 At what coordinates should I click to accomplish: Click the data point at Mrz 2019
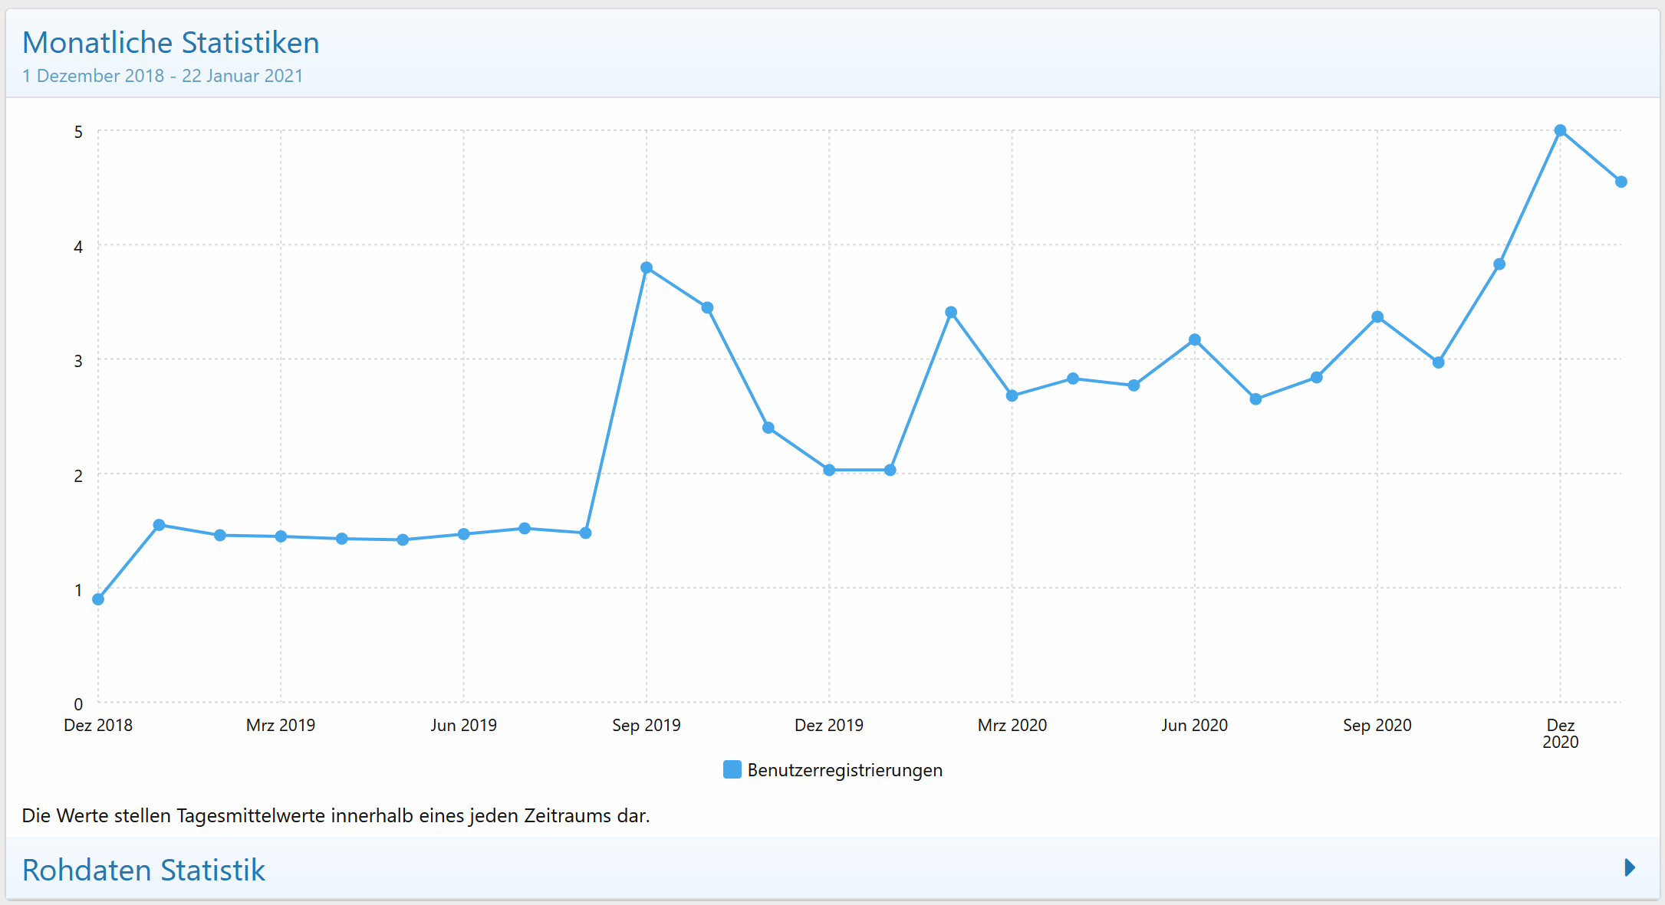click(x=281, y=536)
